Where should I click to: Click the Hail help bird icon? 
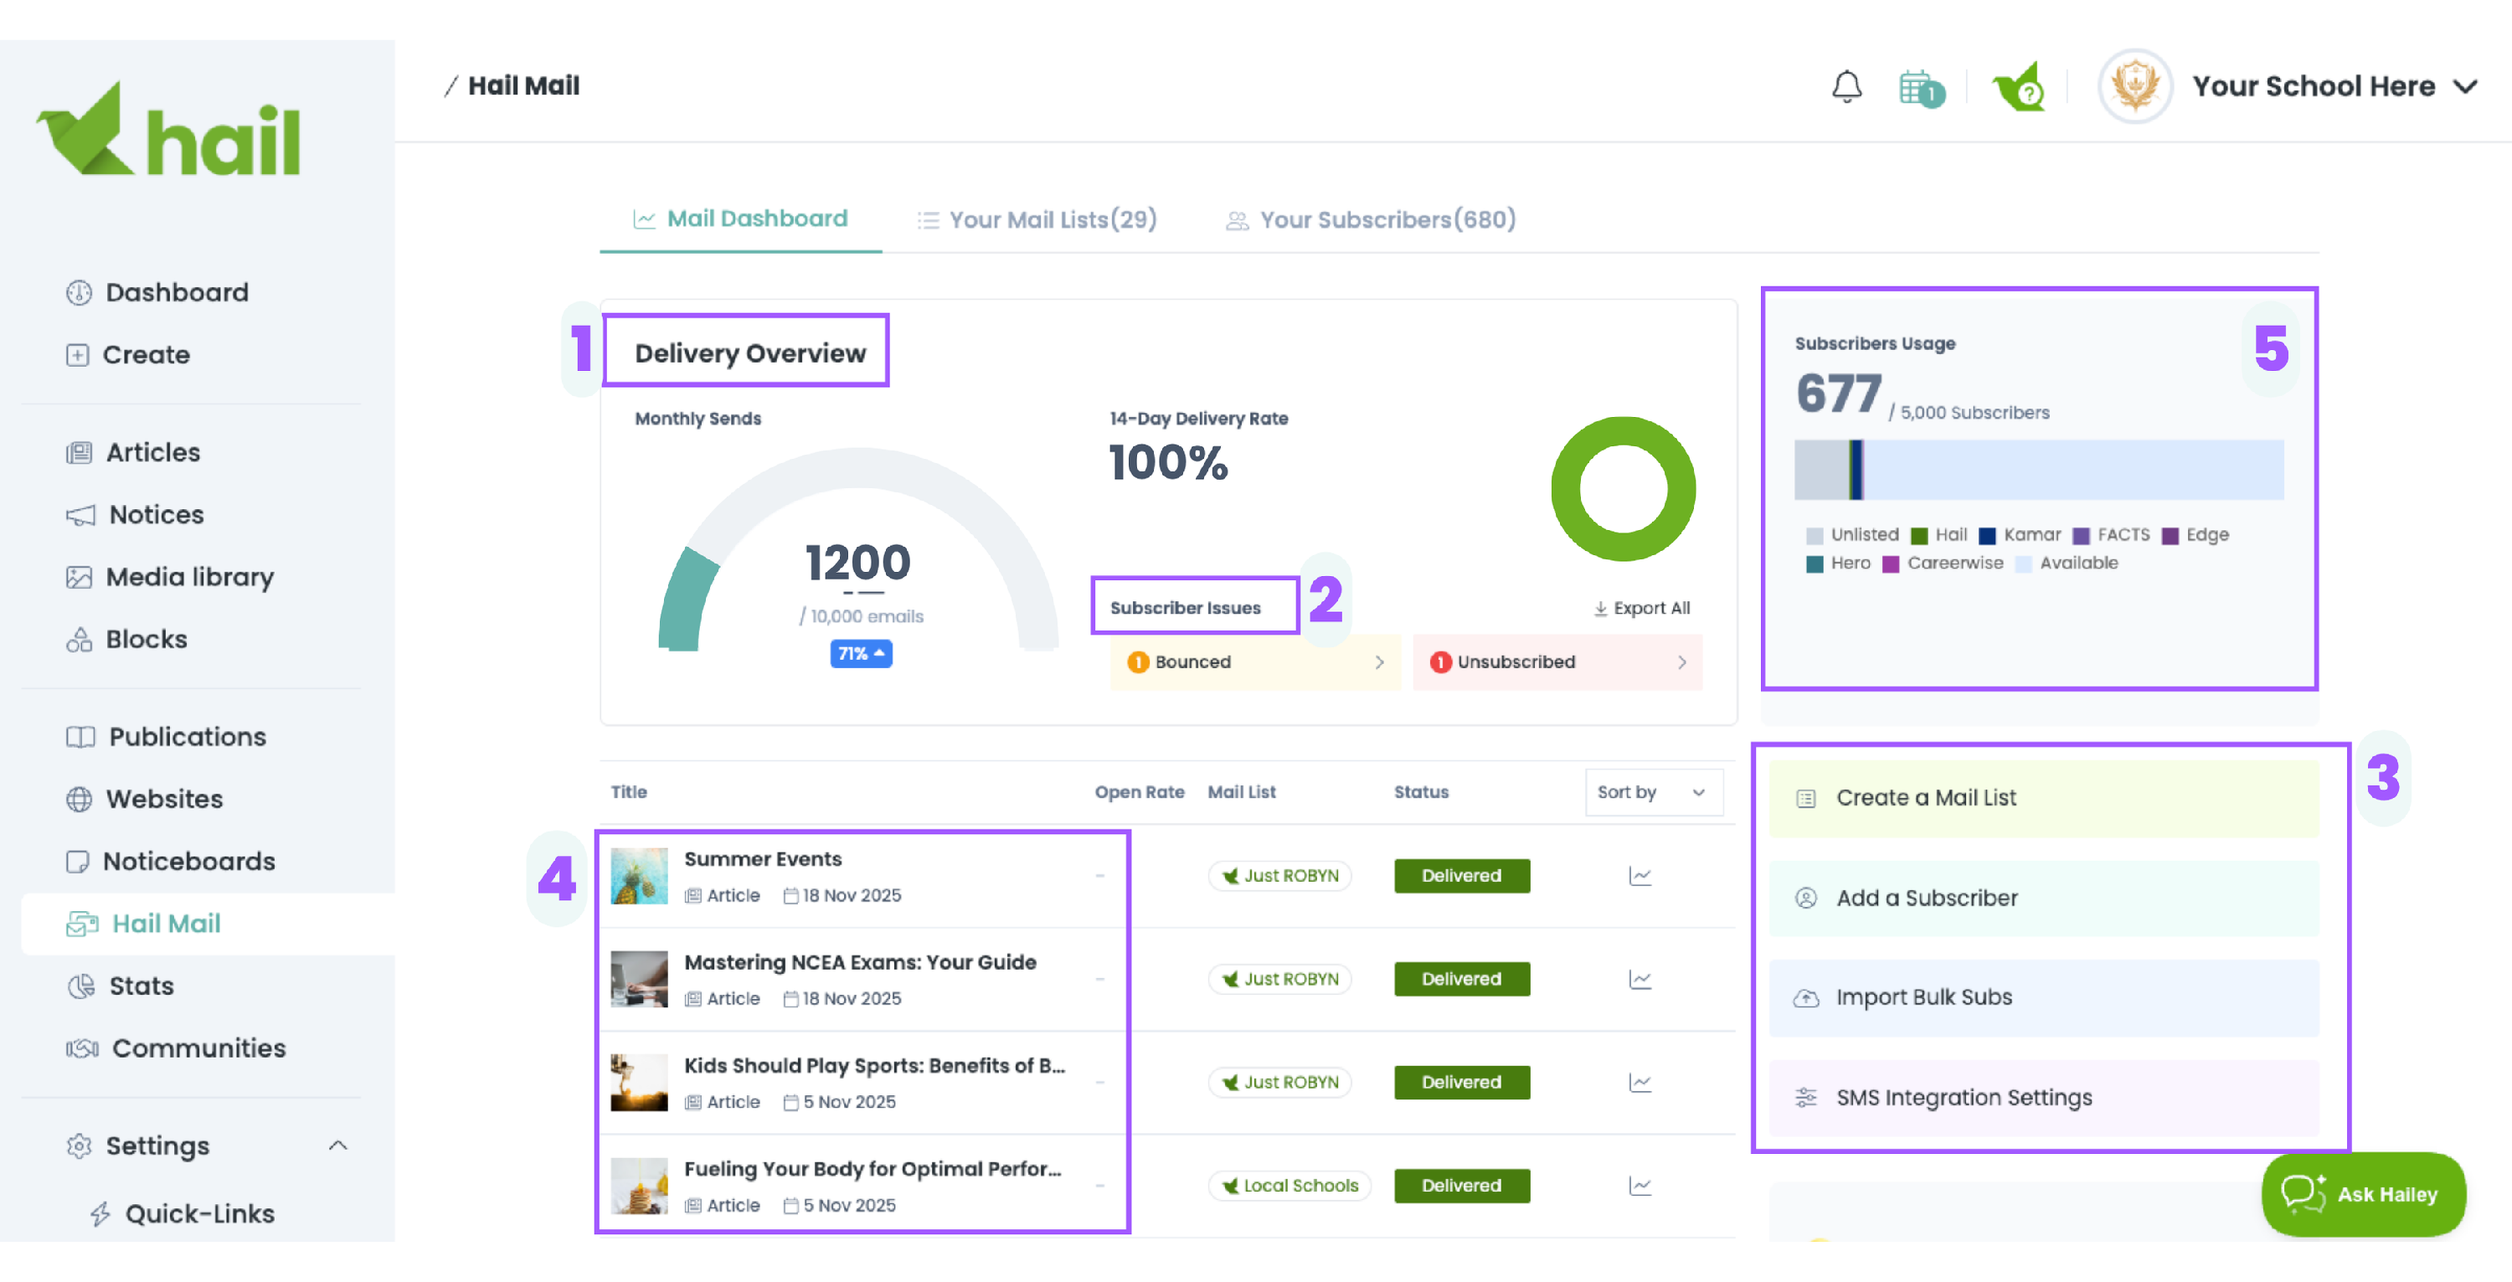[2019, 88]
